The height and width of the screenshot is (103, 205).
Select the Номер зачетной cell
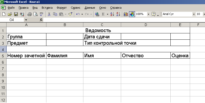[26, 55]
